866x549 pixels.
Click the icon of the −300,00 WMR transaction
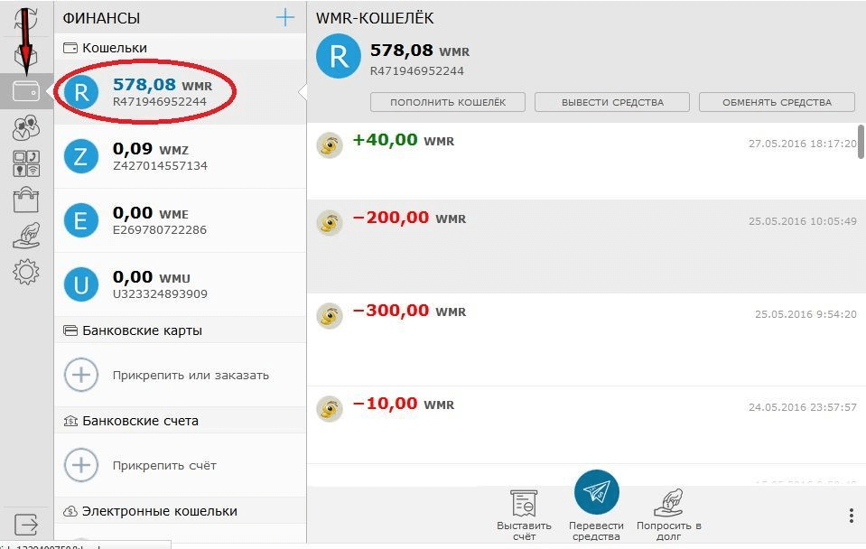click(x=330, y=316)
